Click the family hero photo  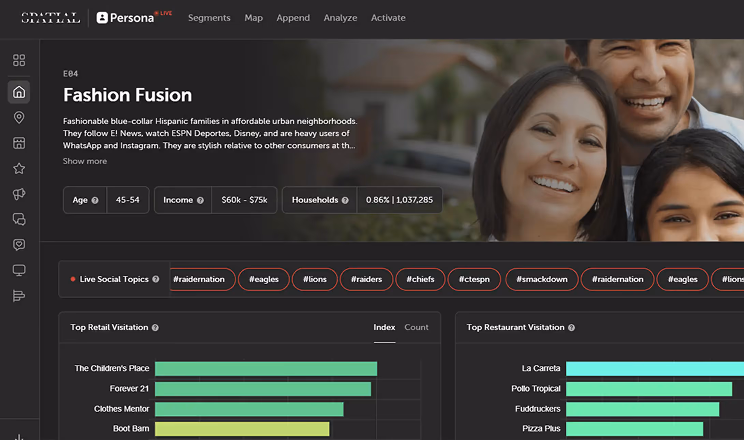[x=607, y=140]
